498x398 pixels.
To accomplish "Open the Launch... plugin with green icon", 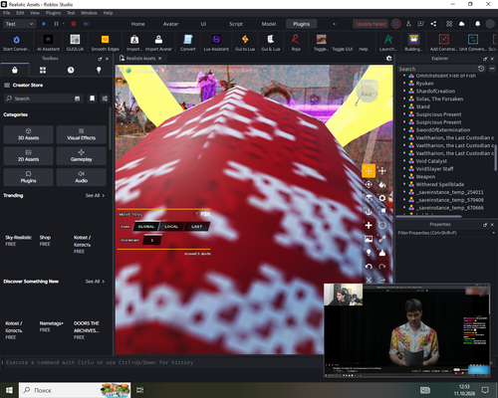I will (x=388, y=43).
